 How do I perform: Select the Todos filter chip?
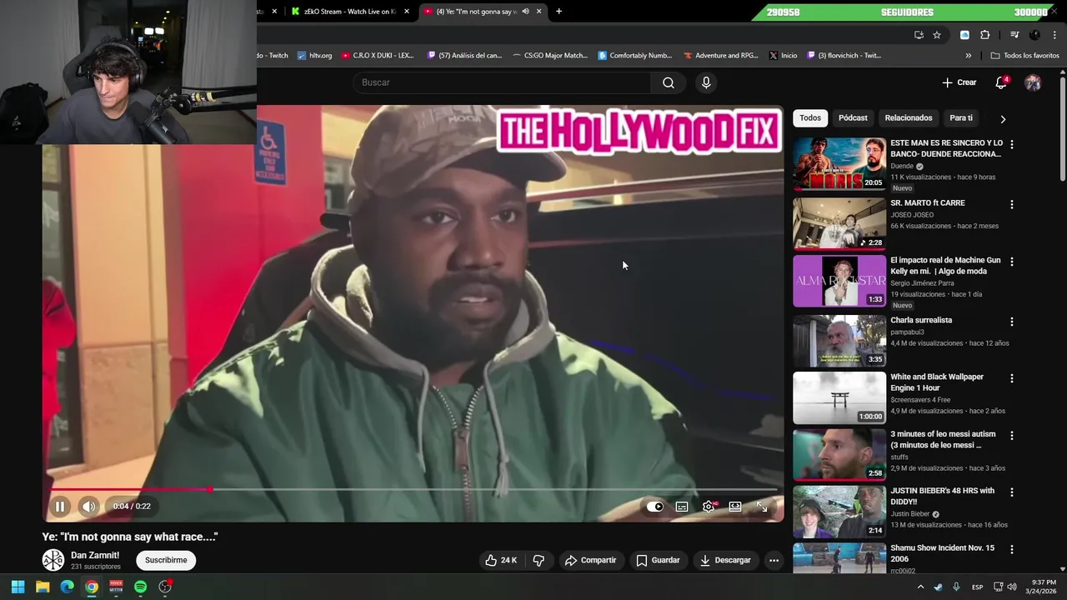[810, 117]
